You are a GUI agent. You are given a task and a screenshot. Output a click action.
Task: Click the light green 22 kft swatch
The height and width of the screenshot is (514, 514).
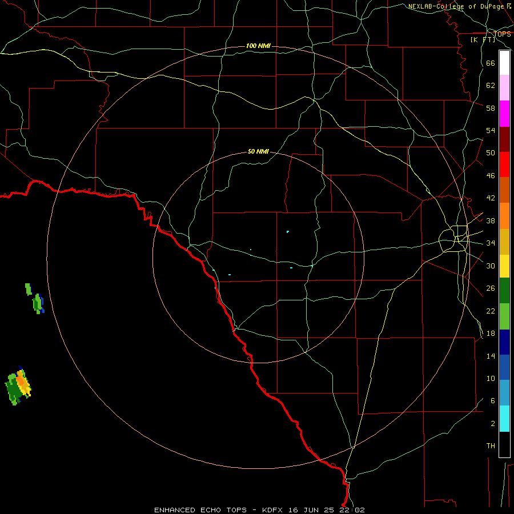point(504,316)
